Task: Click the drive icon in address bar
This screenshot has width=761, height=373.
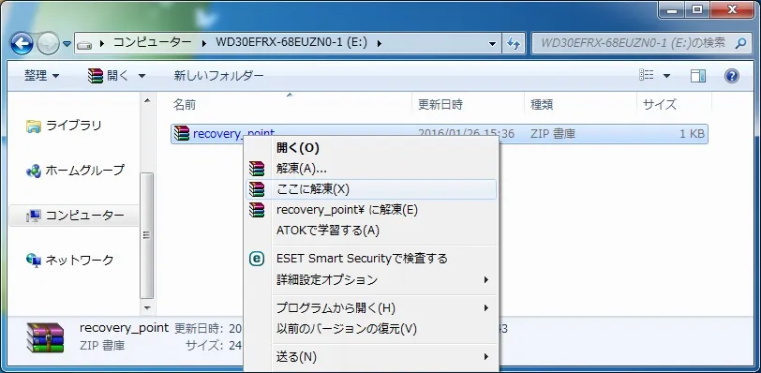Action: coord(84,44)
